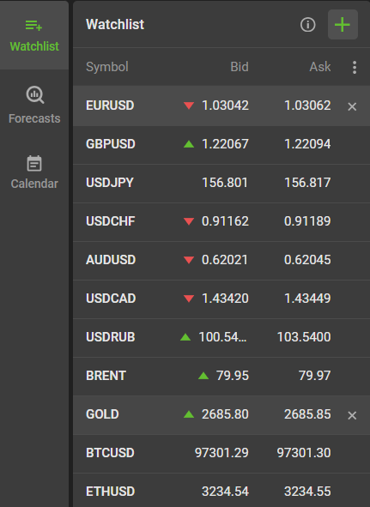Image resolution: width=370 pixels, height=507 pixels.
Task: Open the Calendar sidebar tab
Action: pos(34,172)
